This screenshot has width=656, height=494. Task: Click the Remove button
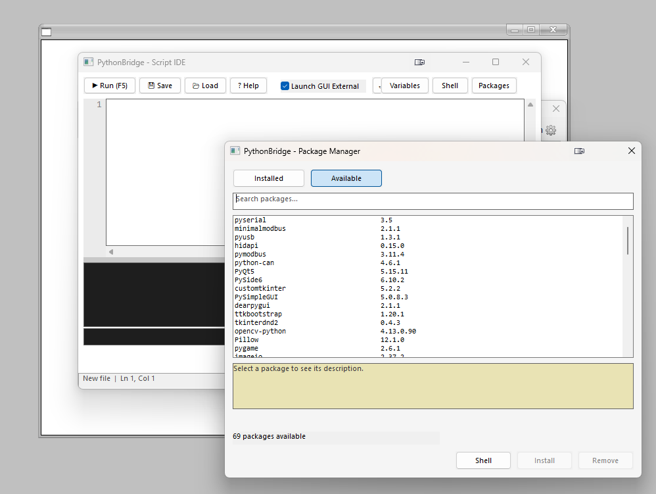coord(605,460)
